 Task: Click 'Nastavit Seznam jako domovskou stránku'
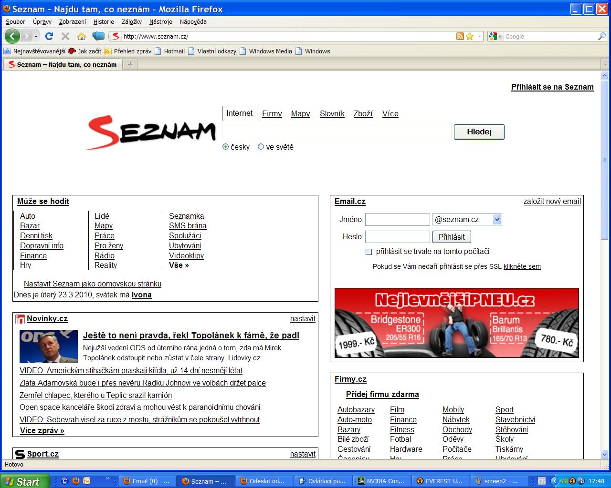tap(93, 284)
